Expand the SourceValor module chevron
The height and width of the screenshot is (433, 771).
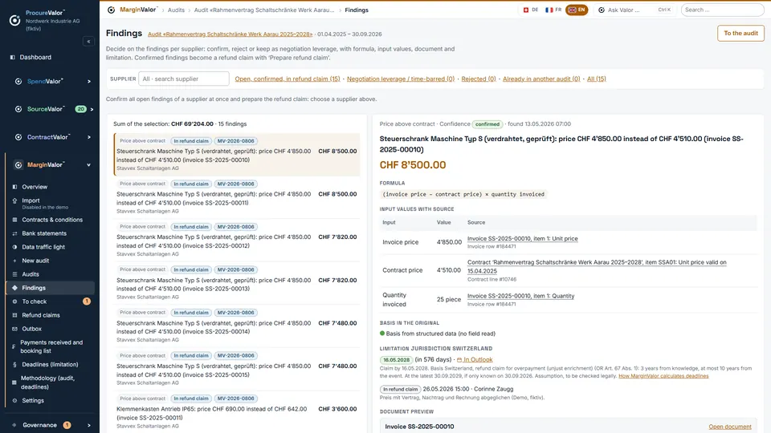[x=92, y=110]
